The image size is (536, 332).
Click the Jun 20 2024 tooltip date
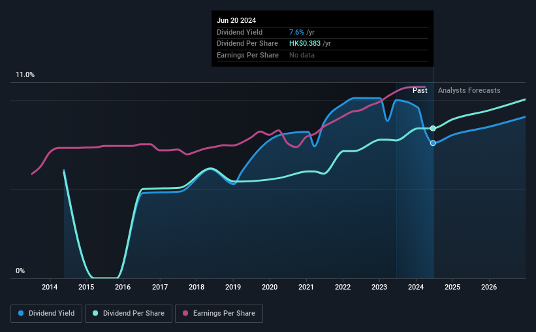(x=236, y=20)
